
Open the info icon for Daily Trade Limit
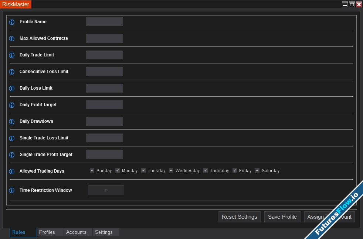click(11, 55)
